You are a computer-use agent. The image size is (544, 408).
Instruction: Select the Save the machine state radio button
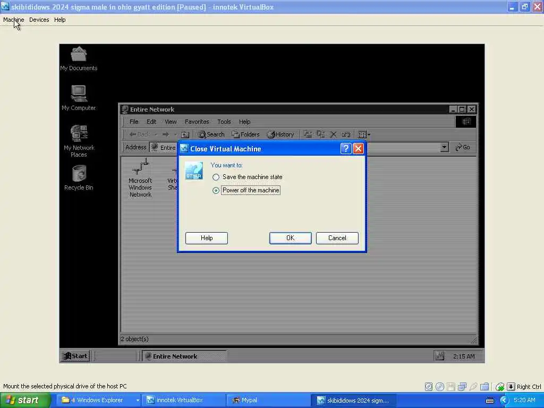click(x=216, y=177)
